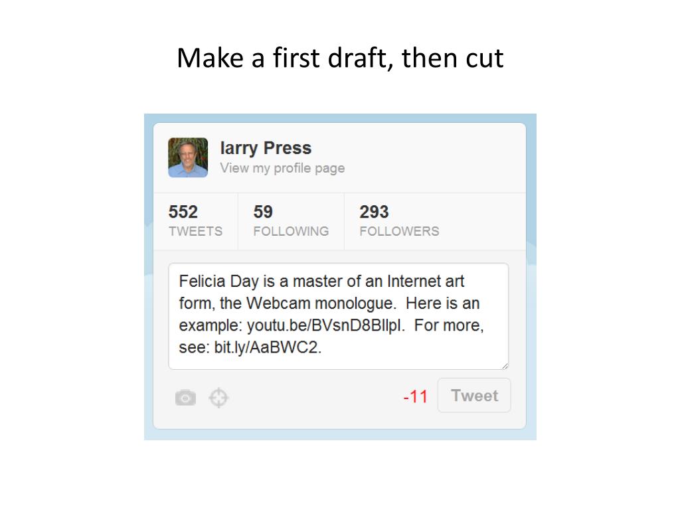Click the youtu.be/BVsnD8BIlpI text in draft
Screen dimensions: 680x510
[x=325, y=325]
